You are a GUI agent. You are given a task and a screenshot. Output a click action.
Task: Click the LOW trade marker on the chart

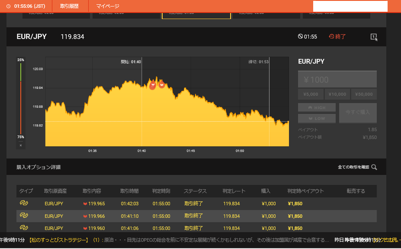[161, 84]
